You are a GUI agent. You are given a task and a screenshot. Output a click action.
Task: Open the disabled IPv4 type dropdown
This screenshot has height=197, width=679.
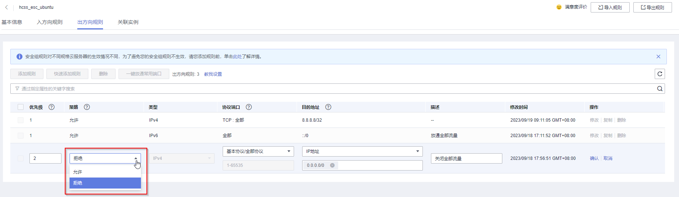pos(182,158)
